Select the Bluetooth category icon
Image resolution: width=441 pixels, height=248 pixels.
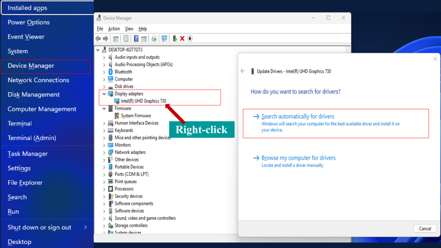click(111, 72)
